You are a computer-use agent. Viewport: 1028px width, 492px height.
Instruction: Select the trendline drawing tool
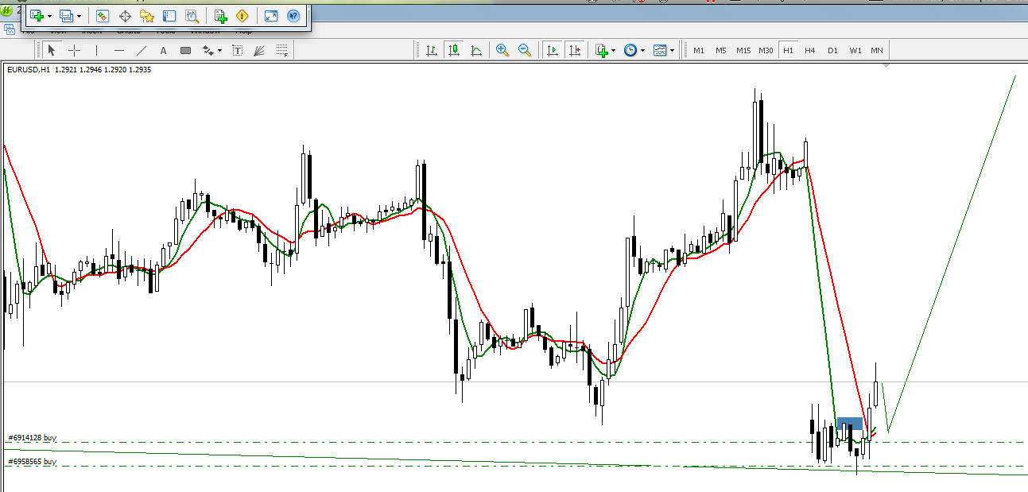pyautogui.click(x=142, y=50)
